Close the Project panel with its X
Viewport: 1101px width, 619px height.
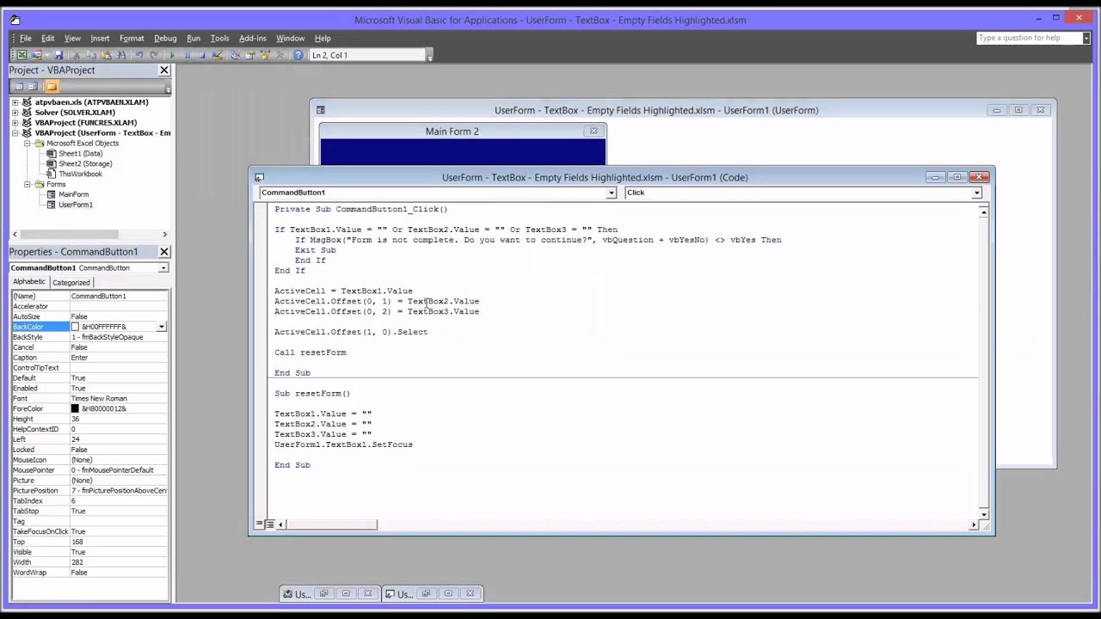[x=163, y=70]
